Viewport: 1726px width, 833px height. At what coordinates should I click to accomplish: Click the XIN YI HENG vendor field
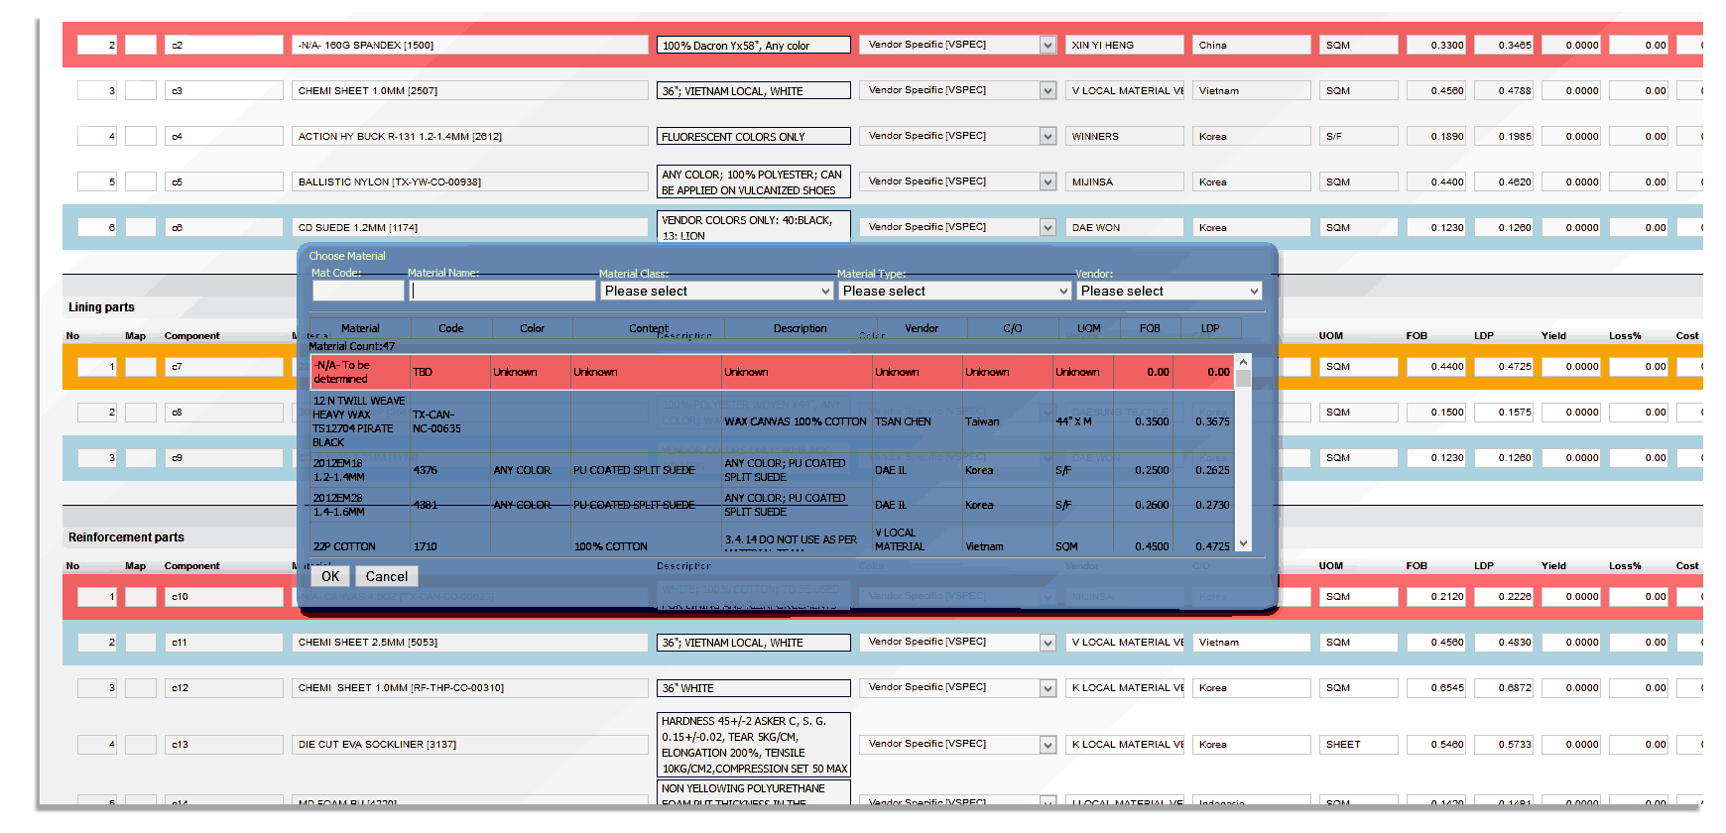[x=1125, y=45]
